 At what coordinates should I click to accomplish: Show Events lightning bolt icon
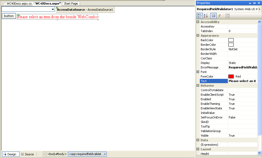coord(220,16)
